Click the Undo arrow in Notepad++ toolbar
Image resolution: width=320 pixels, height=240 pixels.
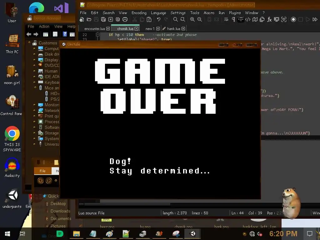(158, 19)
